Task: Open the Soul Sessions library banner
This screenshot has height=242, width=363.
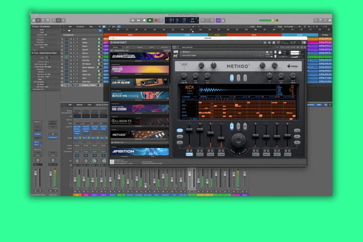Action: tap(140, 108)
